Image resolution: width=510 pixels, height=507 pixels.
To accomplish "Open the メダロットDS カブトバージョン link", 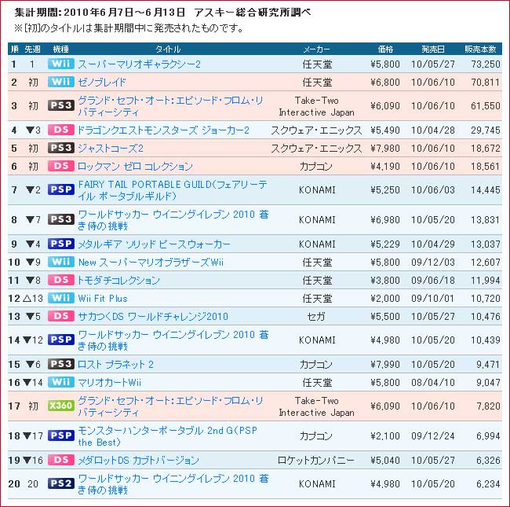I will 138,460.
